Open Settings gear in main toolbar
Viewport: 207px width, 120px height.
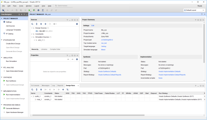coord(38,10)
